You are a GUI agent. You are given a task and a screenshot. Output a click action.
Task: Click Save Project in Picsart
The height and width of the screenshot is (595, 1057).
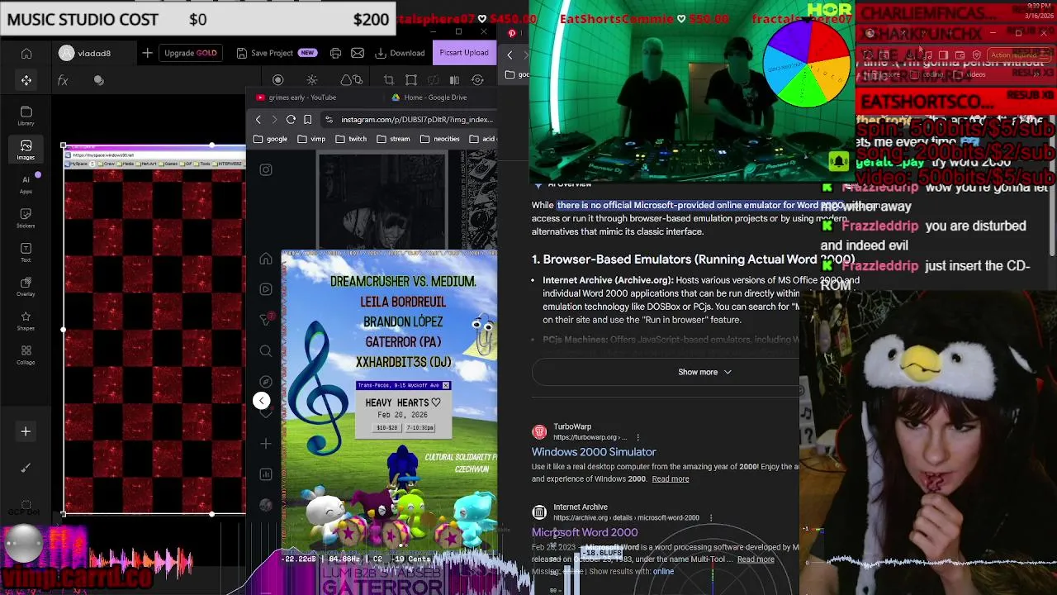coord(277,53)
